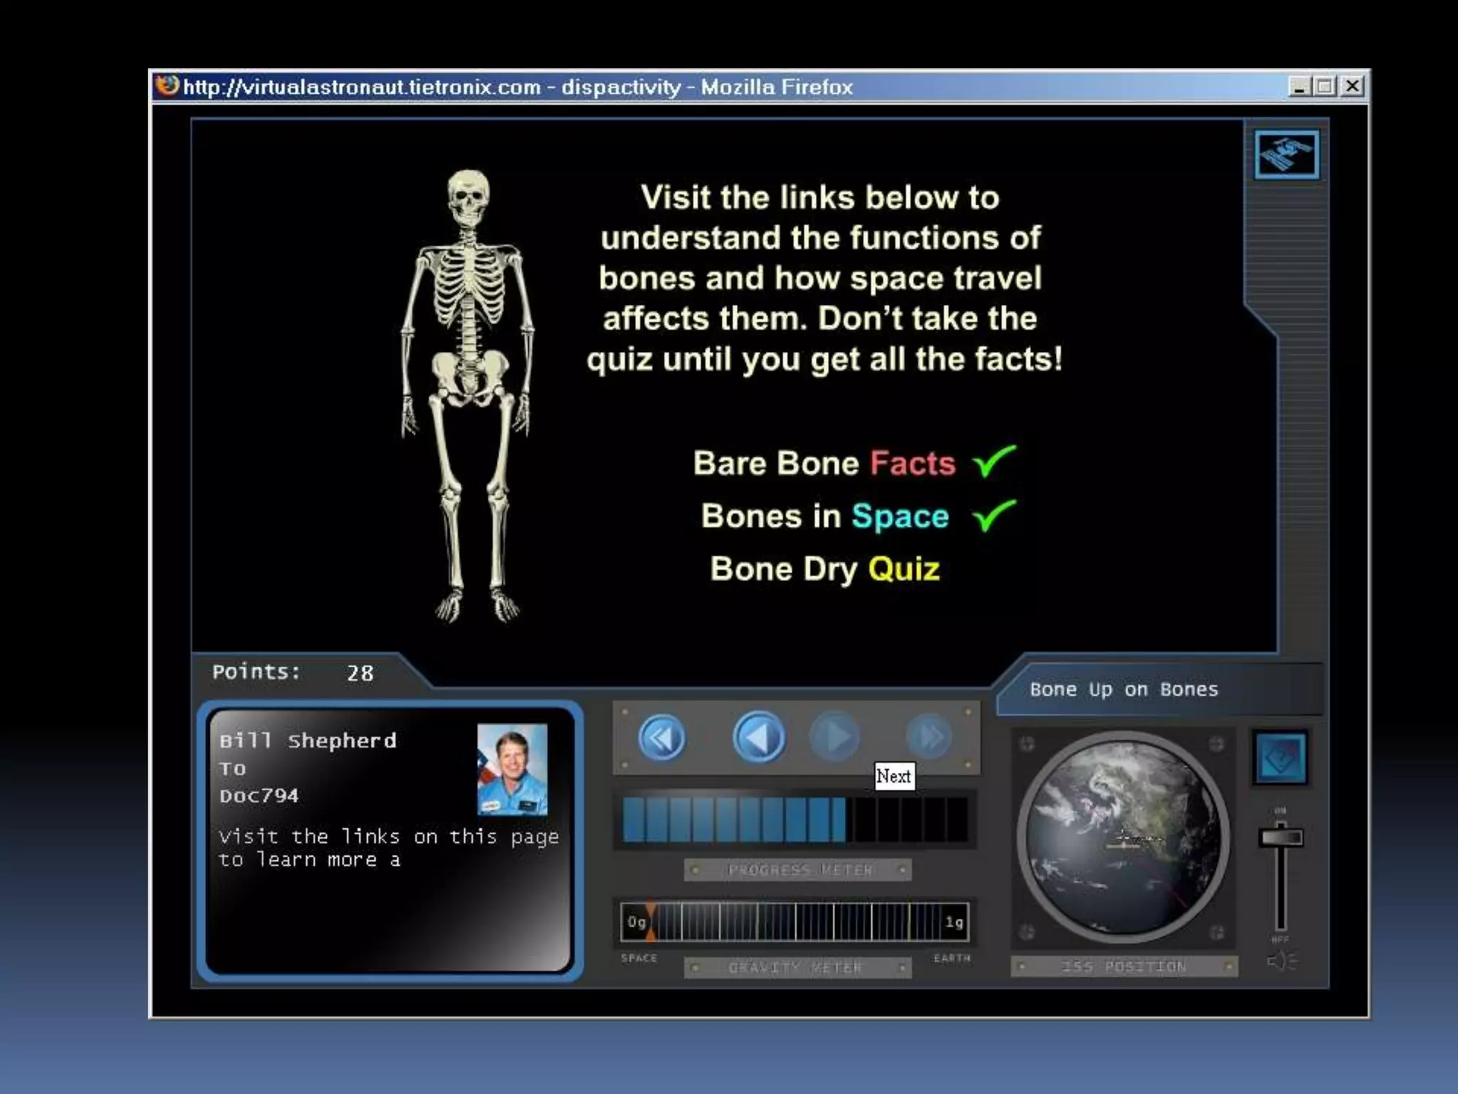Click the green checkmark beside Bare Bone Facts
1458x1094 pixels.
[994, 460]
